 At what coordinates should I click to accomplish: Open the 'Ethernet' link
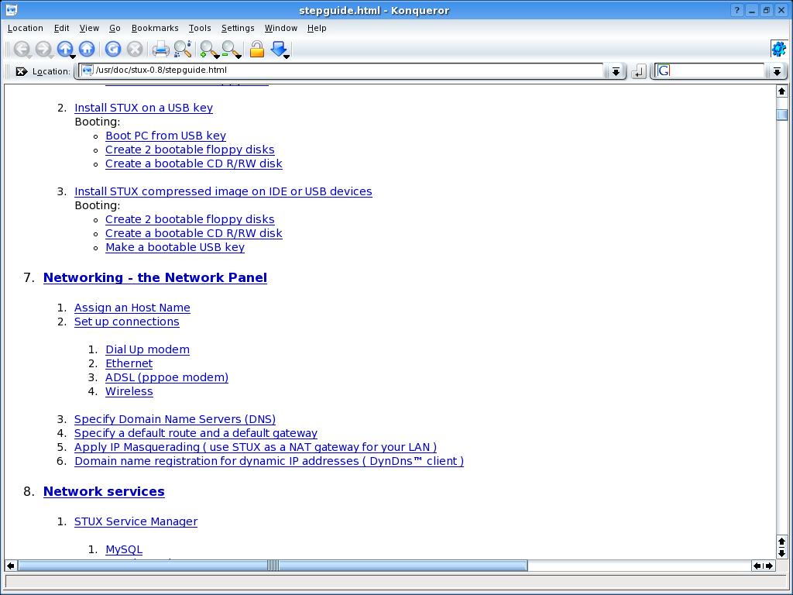click(x=129, y=363)
